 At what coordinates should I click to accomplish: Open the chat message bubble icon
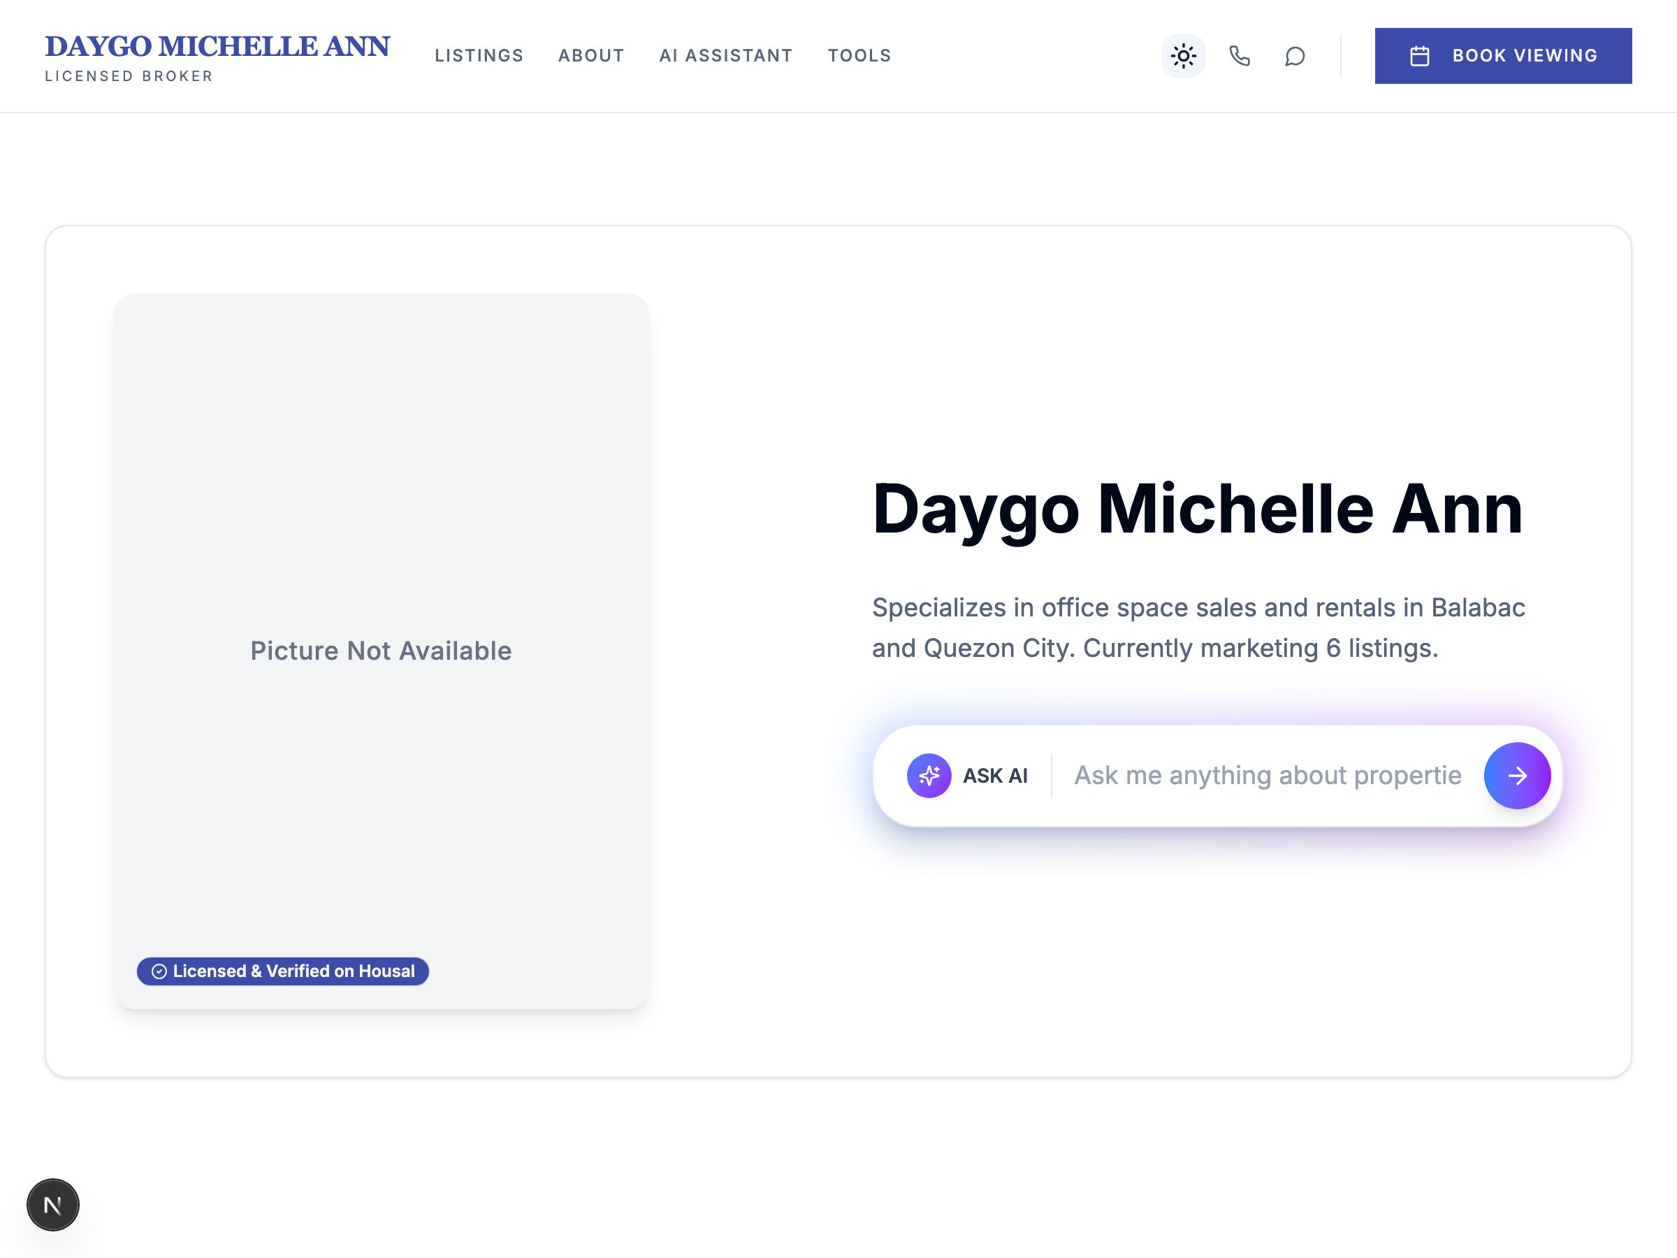pyautogui.click(x=1295, y=56)
